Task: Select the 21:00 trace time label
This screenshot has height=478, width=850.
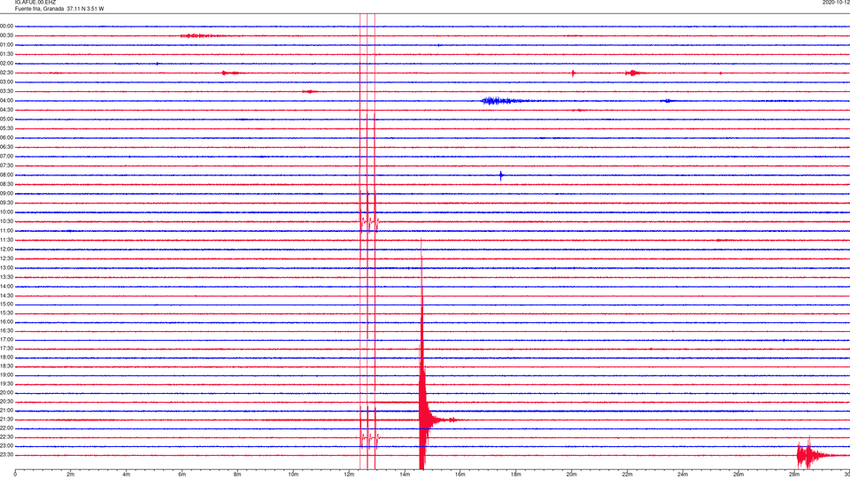Action: pyautogui.click(x=6, y=411)
